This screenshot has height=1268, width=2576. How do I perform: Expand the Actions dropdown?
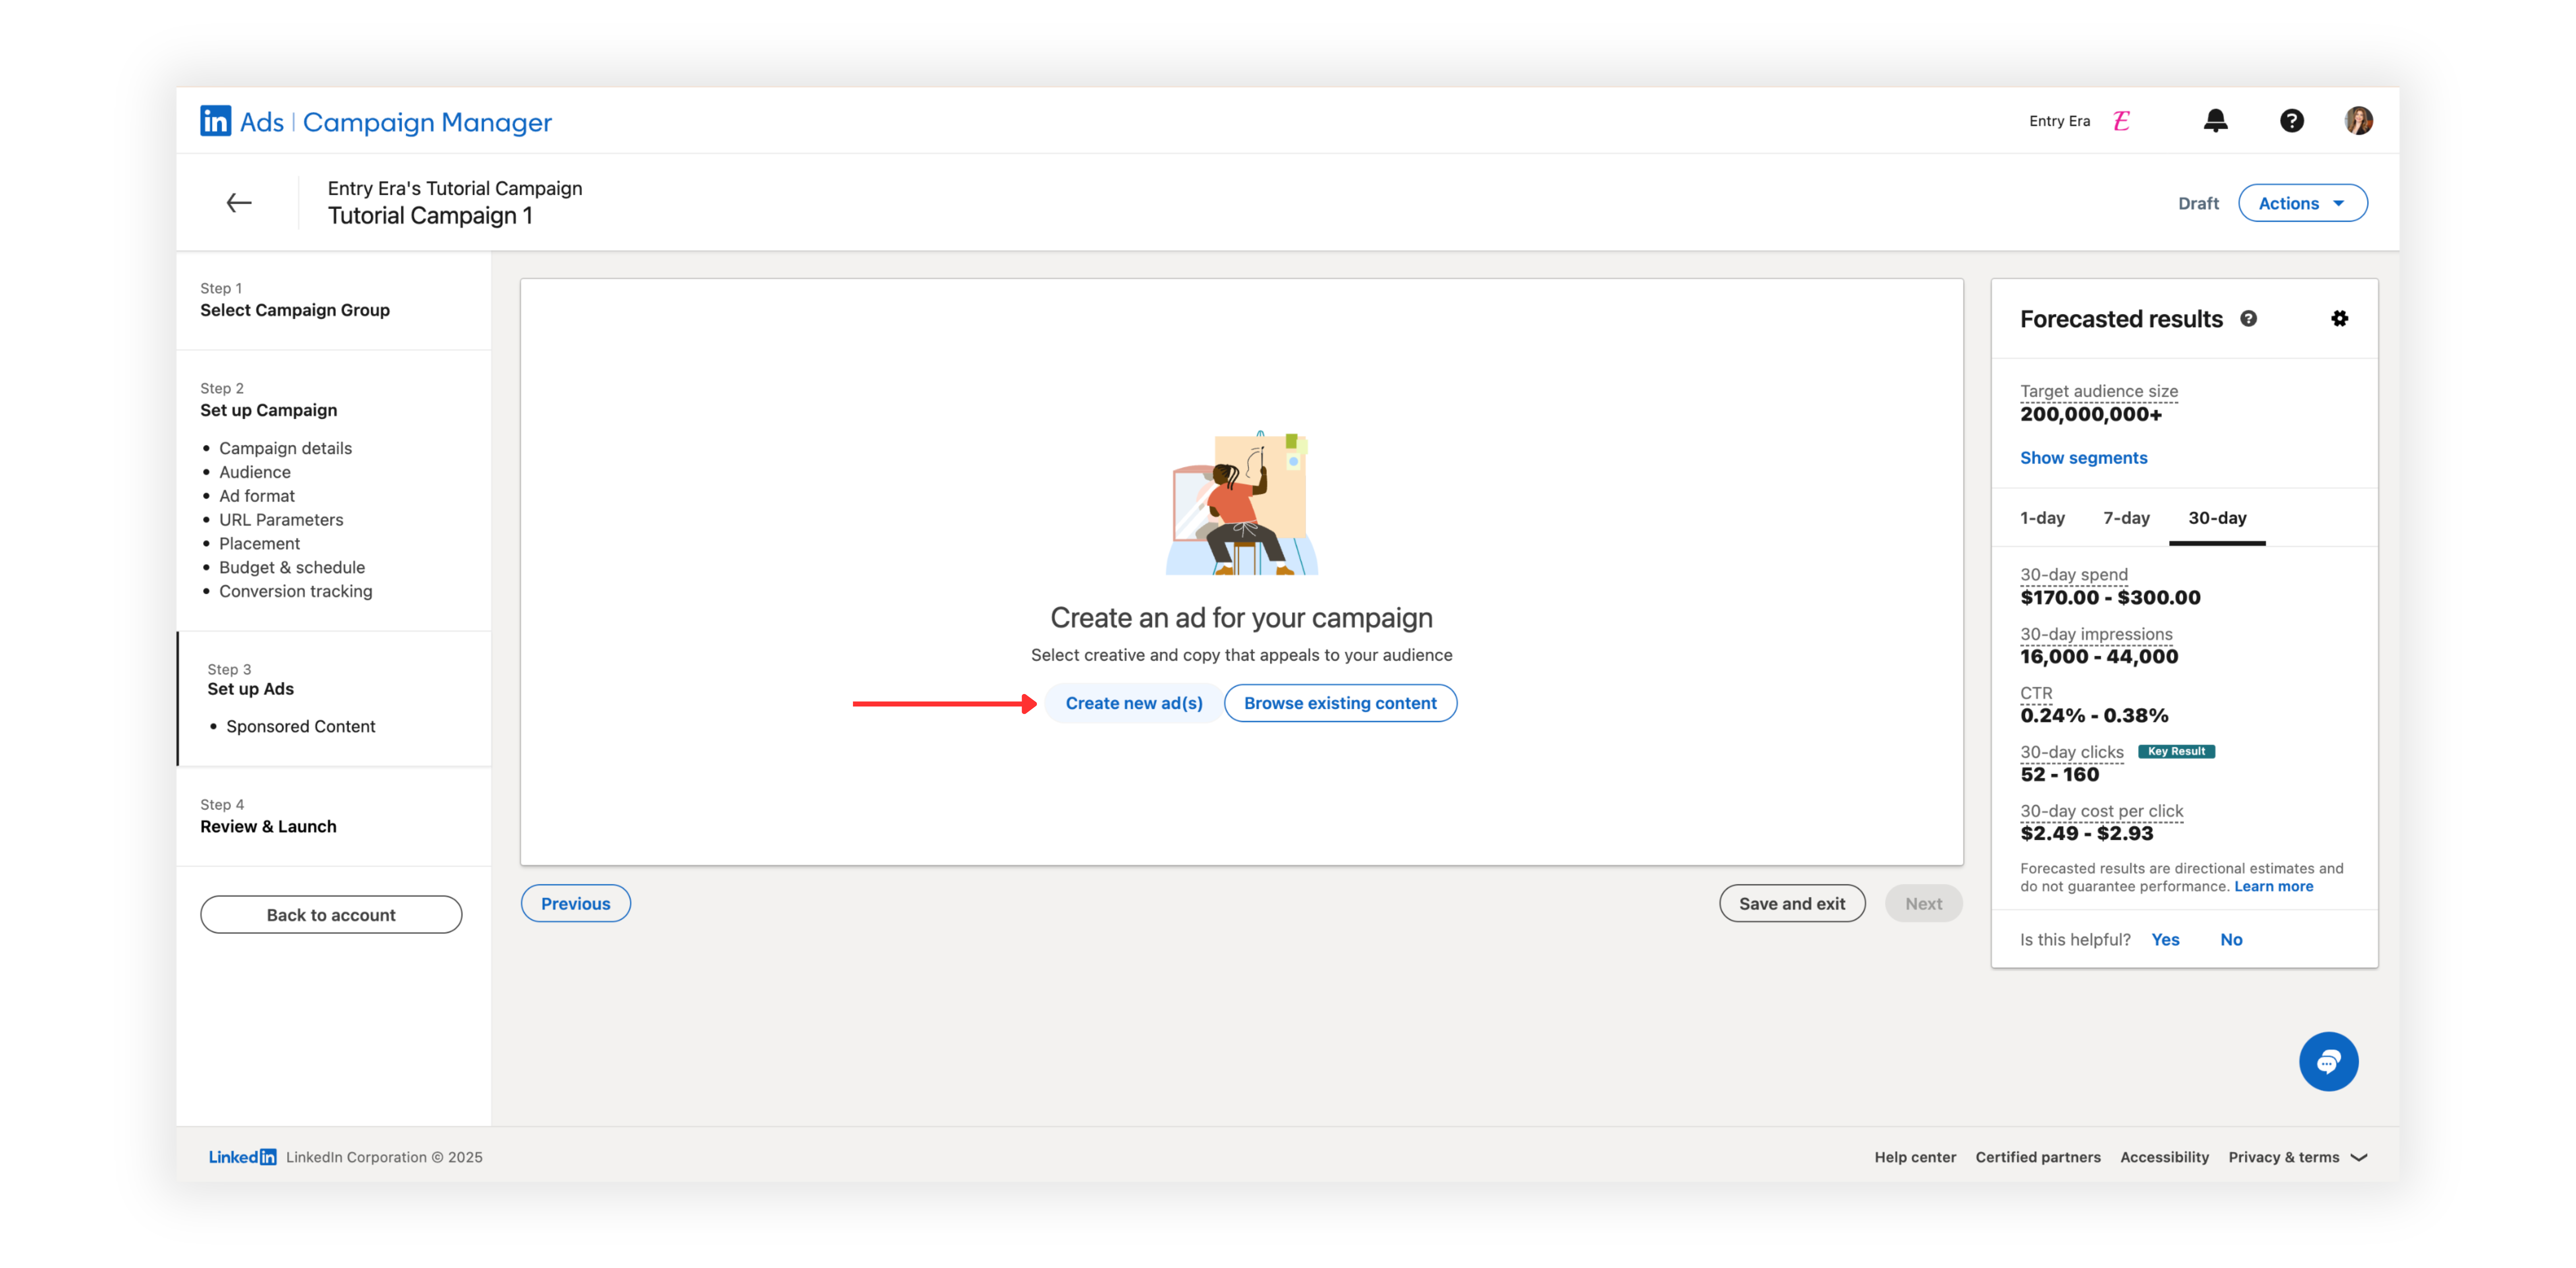[x=2302, y=203]
